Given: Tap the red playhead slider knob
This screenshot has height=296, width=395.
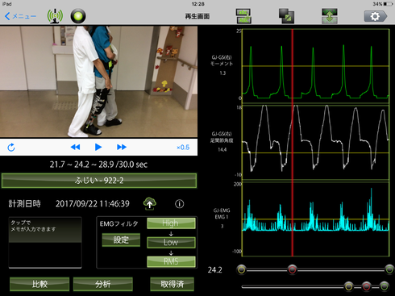Looking at the screenshot, I should click(293, 269).
